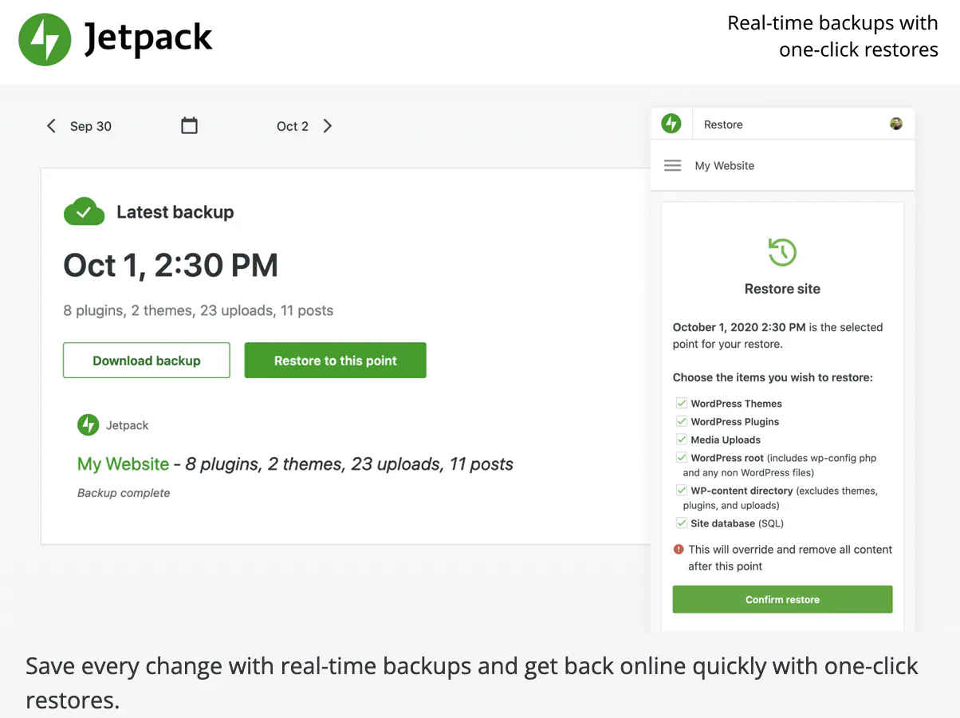Click the Jetpack logo in the header

45,39
